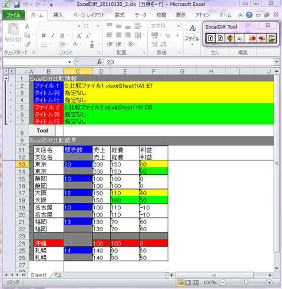Expand the formula bar with right arrow
This screenshot has height=289, width=282.
click(x=277, y=62)
